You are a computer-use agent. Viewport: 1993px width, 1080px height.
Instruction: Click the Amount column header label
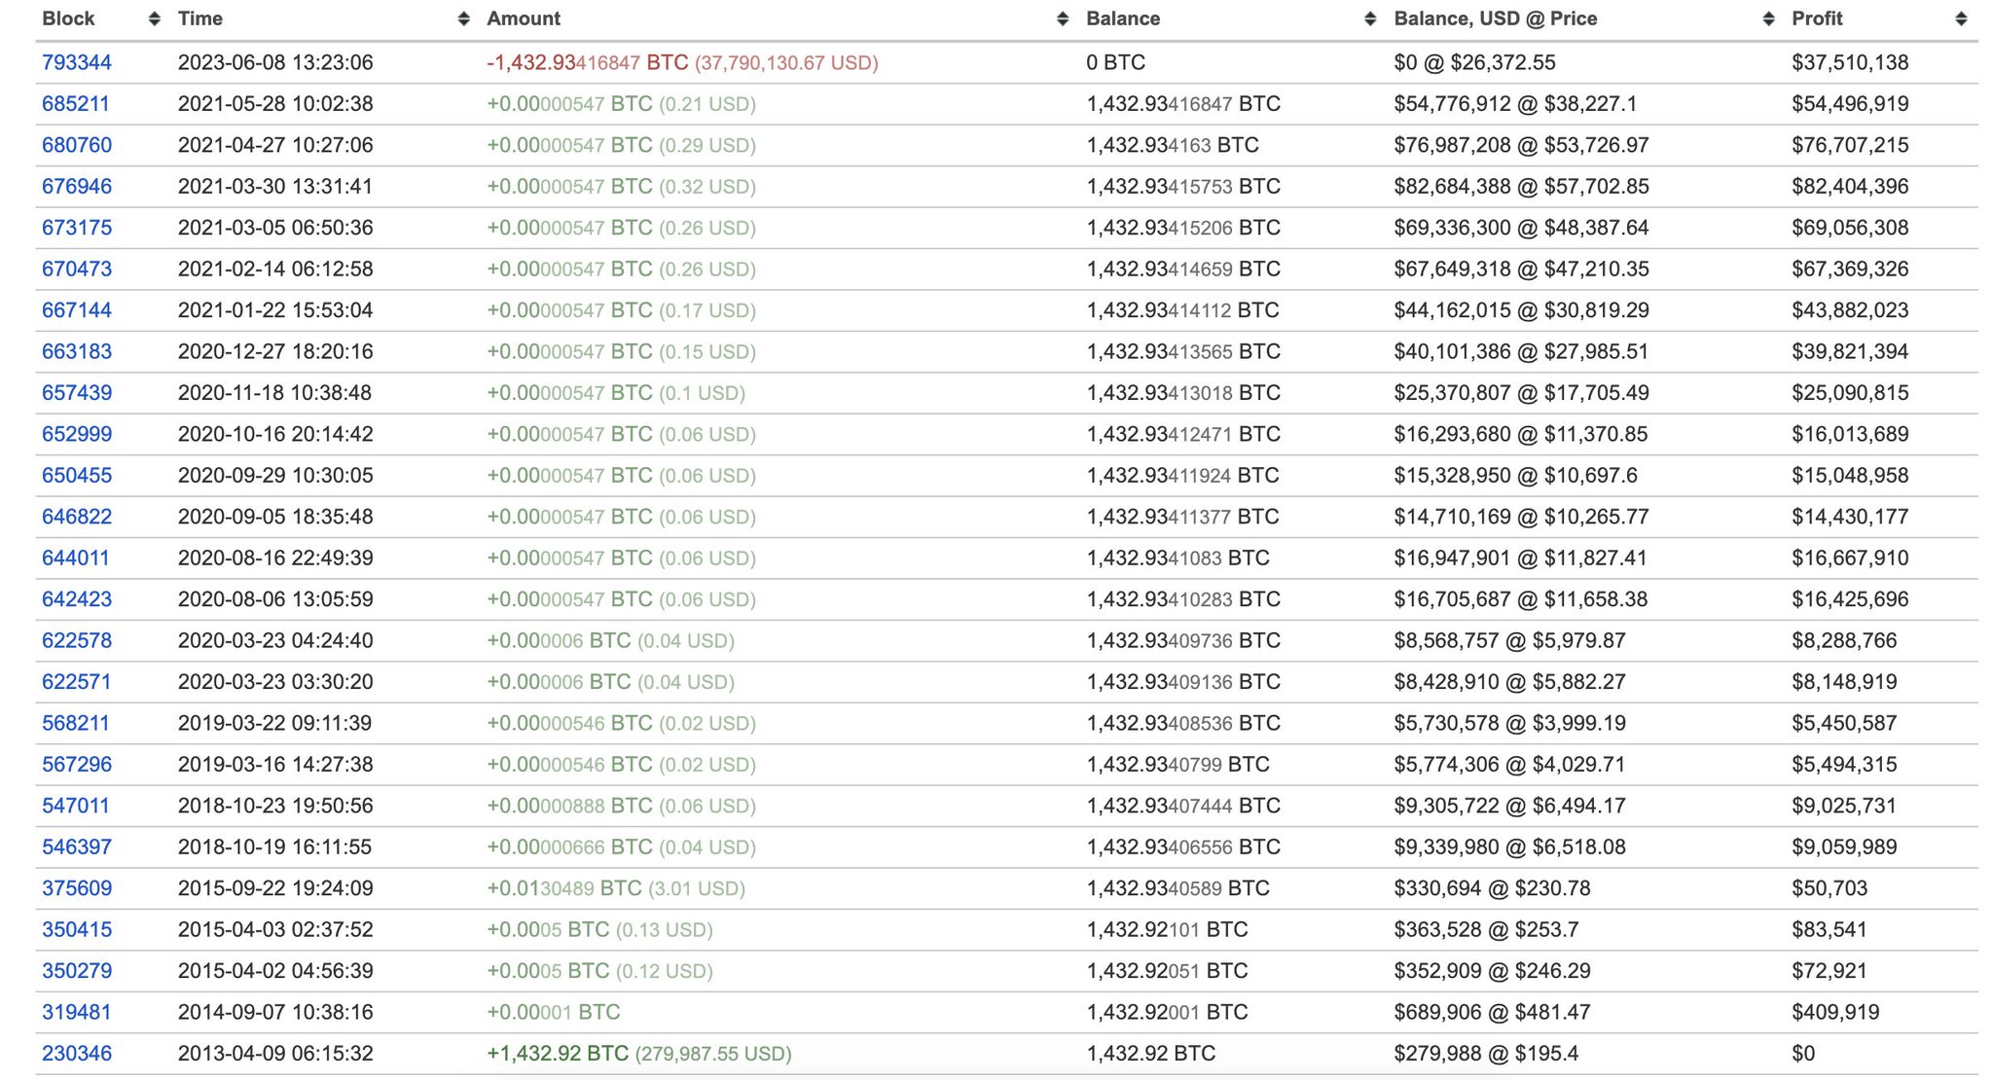point(524,19)
